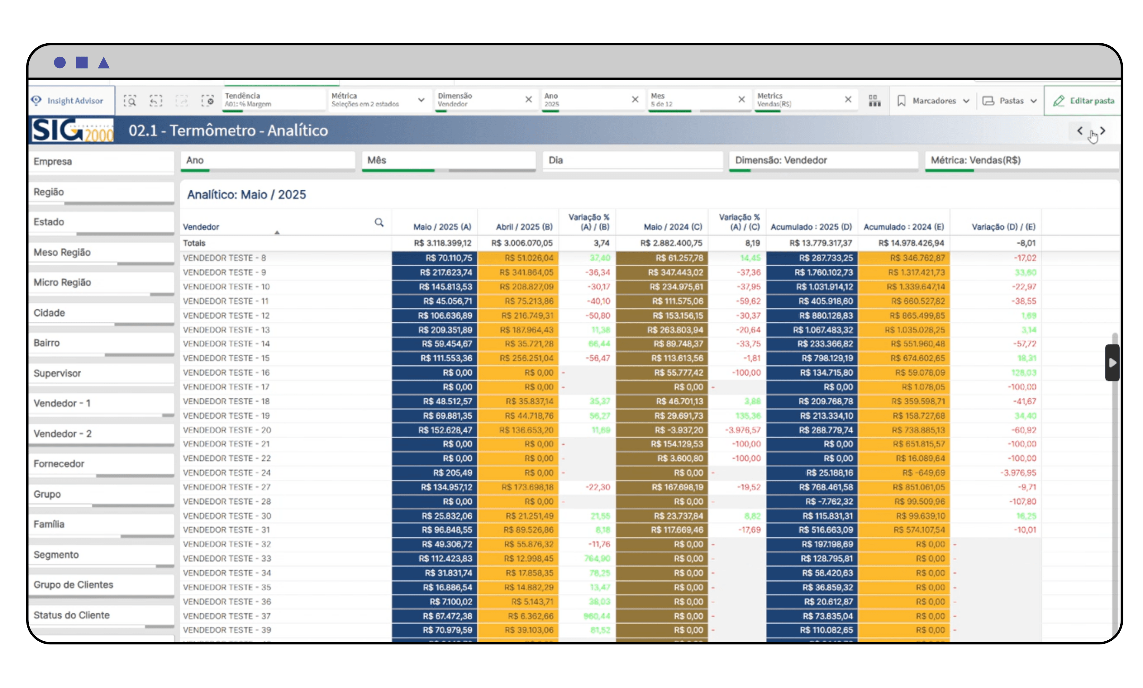Open the Insight Advisor panel
1143x688 pixels.
(69, 101)
